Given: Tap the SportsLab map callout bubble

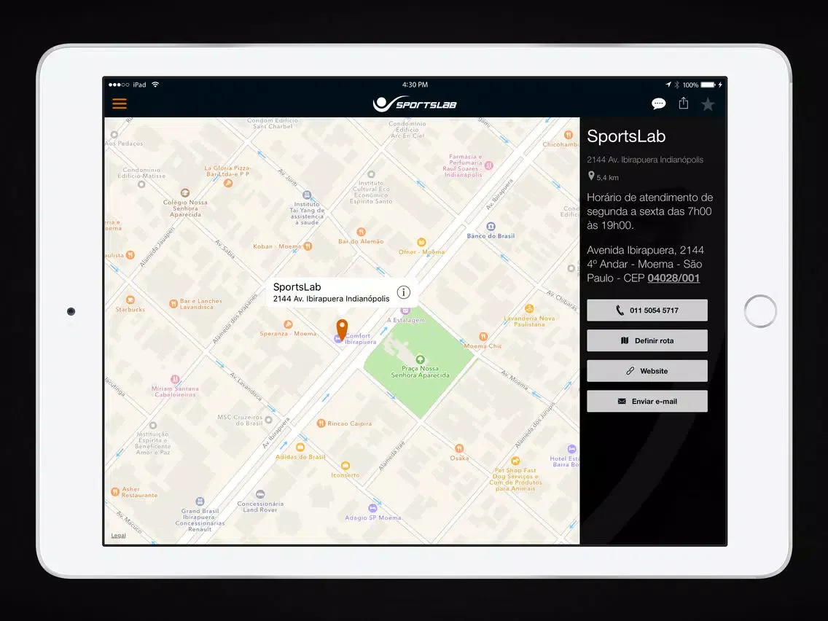Looking at the screenshot, I should pos(342,292).
